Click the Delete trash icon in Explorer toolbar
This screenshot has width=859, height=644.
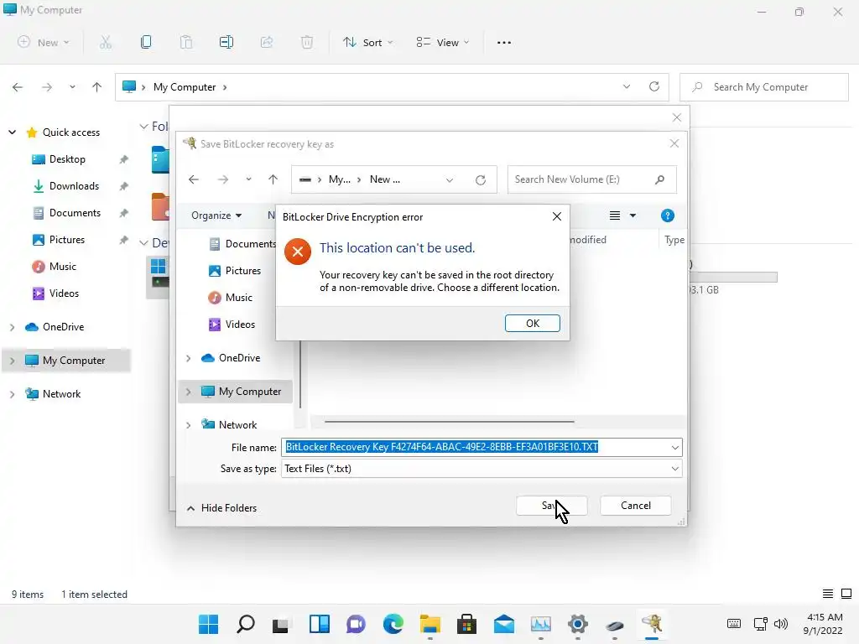[307, 42]
